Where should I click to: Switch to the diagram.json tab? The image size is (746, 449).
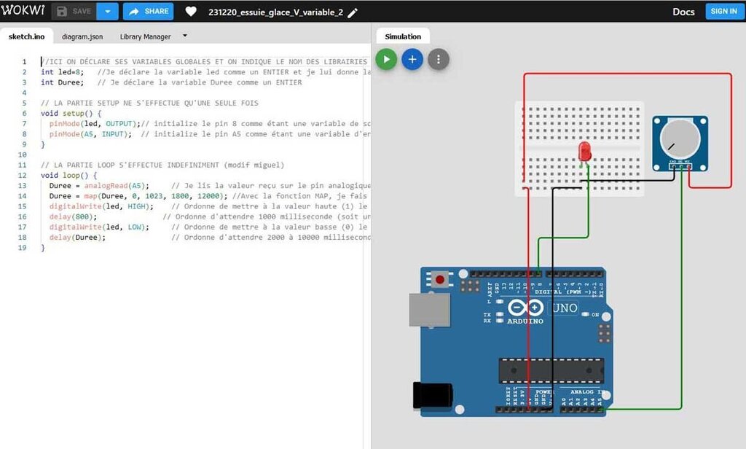pyautogui.click(x=82, y=36)
